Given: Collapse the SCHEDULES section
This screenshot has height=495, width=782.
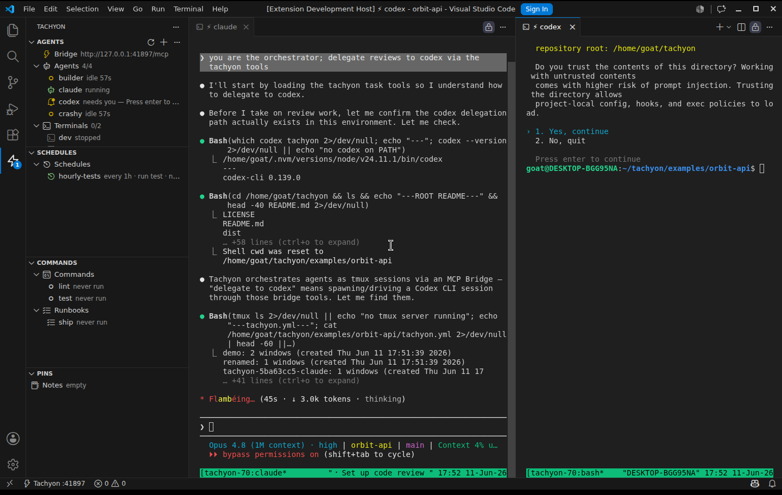Looking at the screenshot, I should pyautogui.click(x=31, y=153).
